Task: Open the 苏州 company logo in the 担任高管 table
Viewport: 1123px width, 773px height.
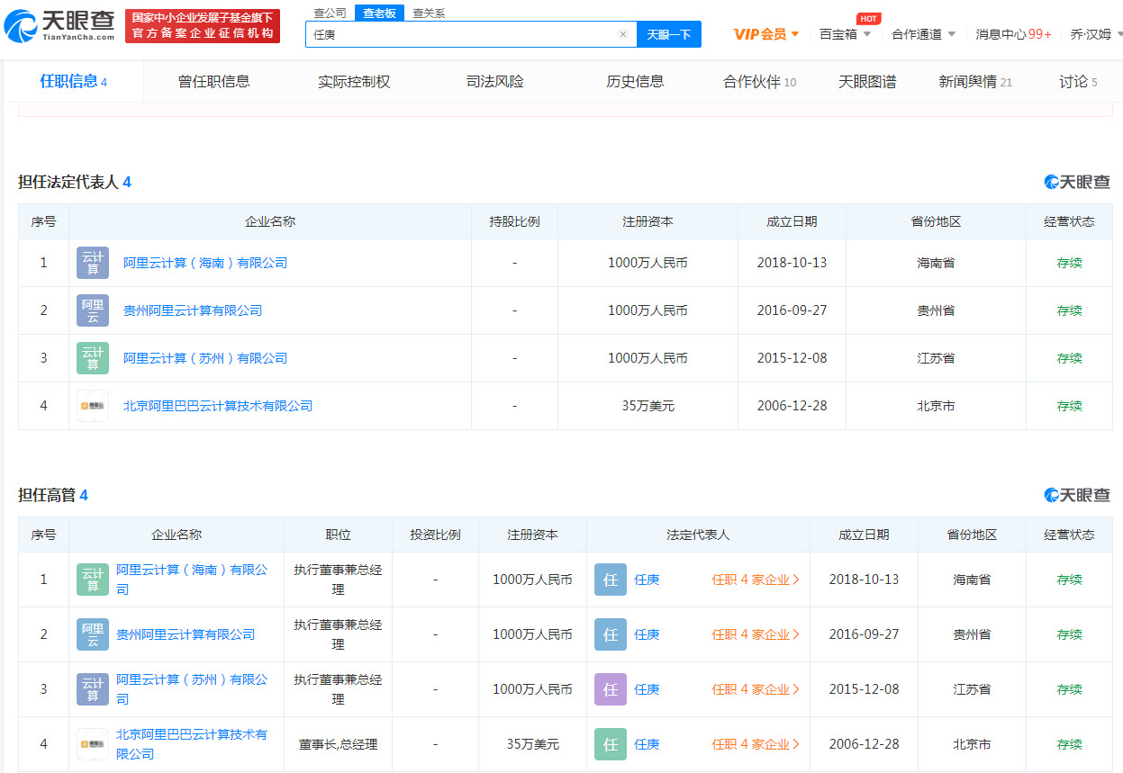Action: coord(93,689)
